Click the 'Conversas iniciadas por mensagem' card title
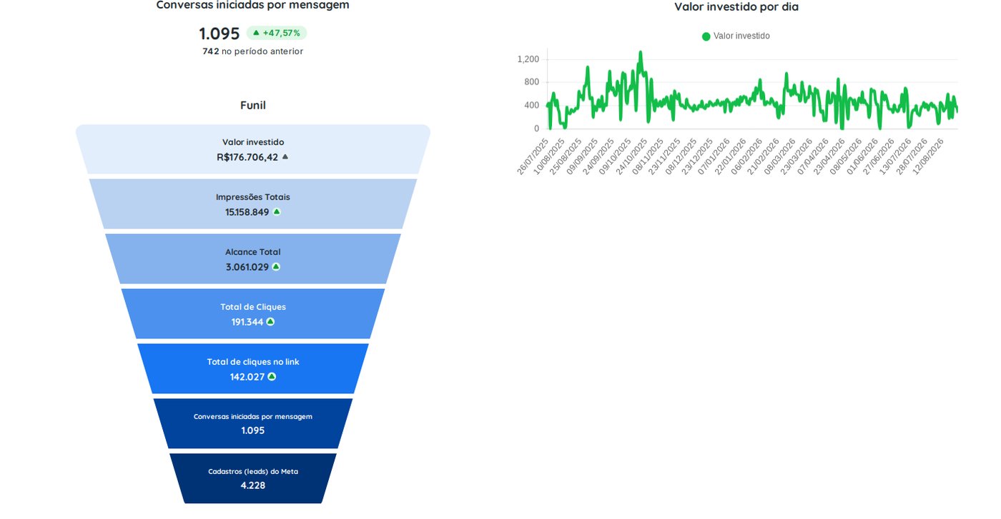This screenshot has width=1001, height=519. point(253,5)
